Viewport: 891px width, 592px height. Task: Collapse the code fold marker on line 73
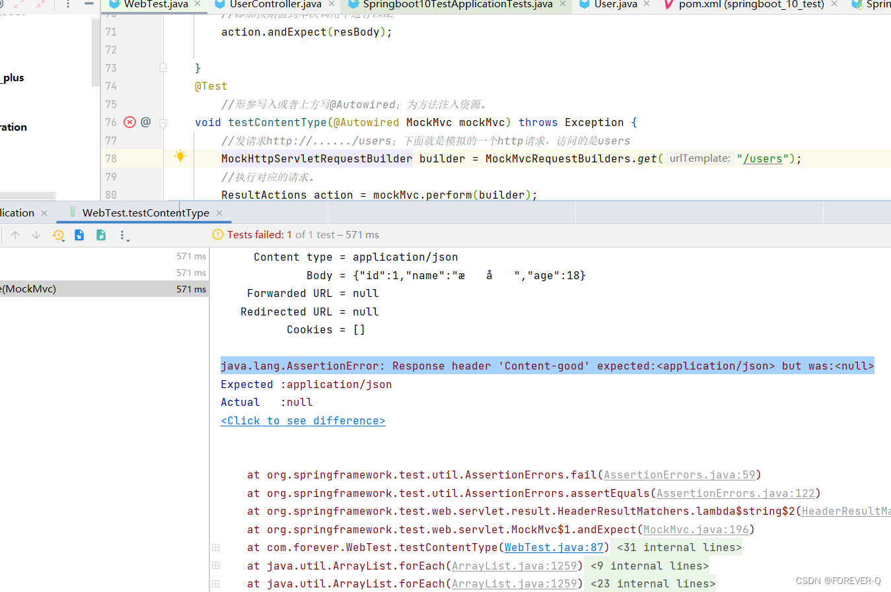point(163,67)
